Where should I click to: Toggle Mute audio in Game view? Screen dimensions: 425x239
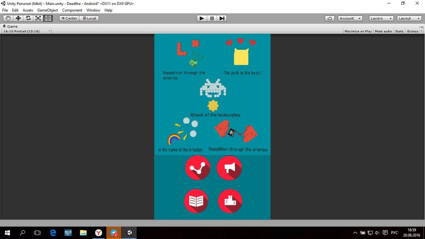[383, 31]
